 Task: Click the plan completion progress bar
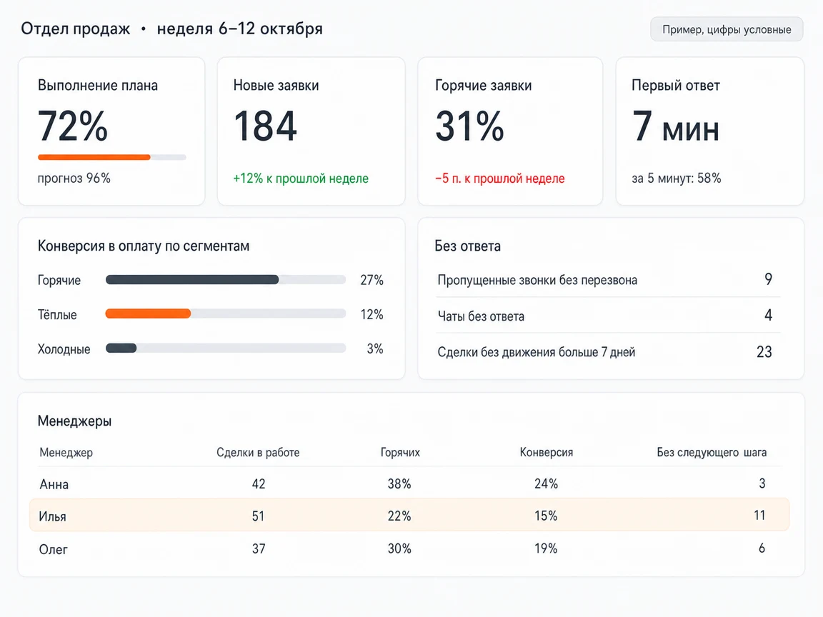[x=111, y=157]
